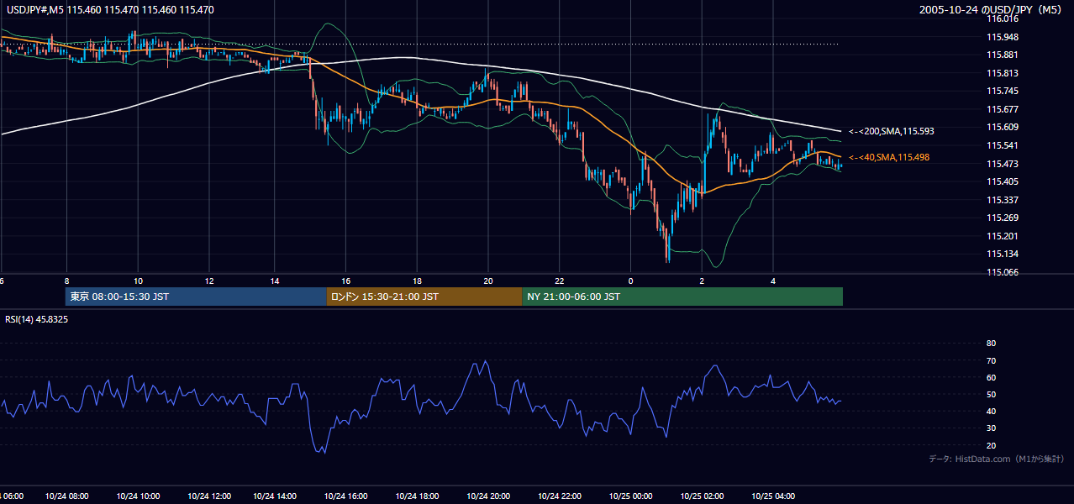The image size is (1074, 504).
Task: Click the 10/24 10:00 time label
Action: point(138,496)
